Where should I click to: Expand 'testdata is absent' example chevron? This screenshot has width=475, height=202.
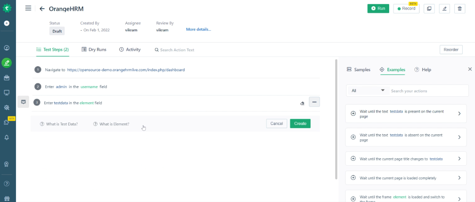459,137
